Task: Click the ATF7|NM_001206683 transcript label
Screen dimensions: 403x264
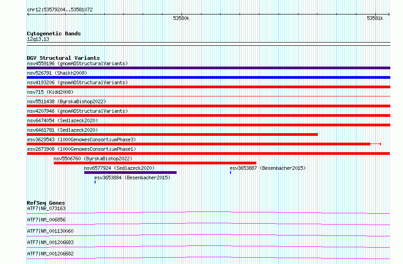Action: pos(50,242)
